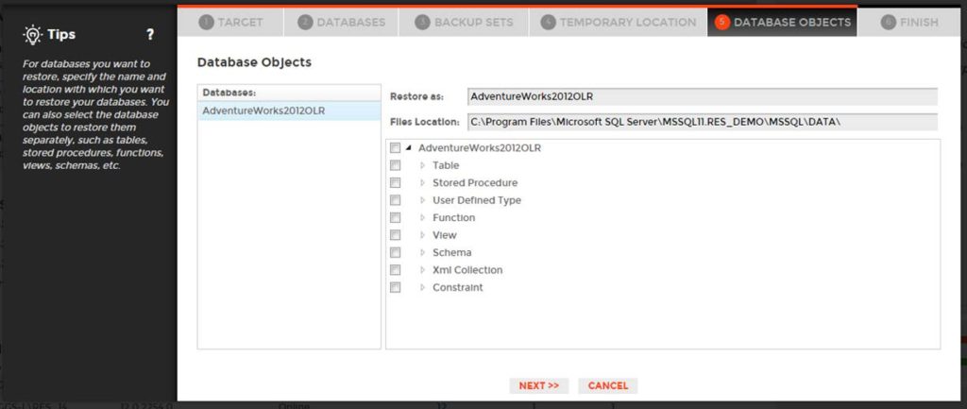Click the CANCEL button

(x=607, y=385)
